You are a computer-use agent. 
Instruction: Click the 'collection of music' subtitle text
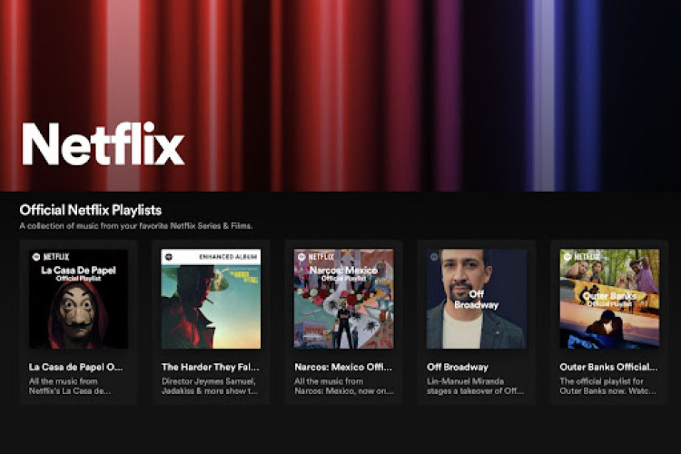pos(136,225)
